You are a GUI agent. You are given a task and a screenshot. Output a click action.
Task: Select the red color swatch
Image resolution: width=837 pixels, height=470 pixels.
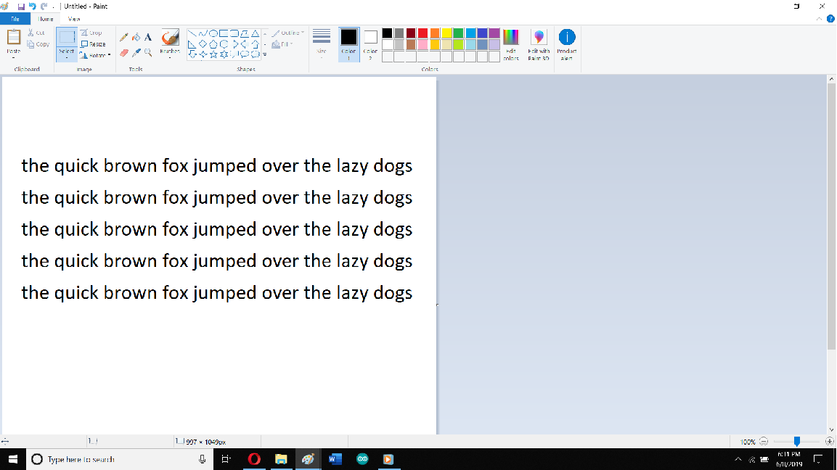pos(421,33)
